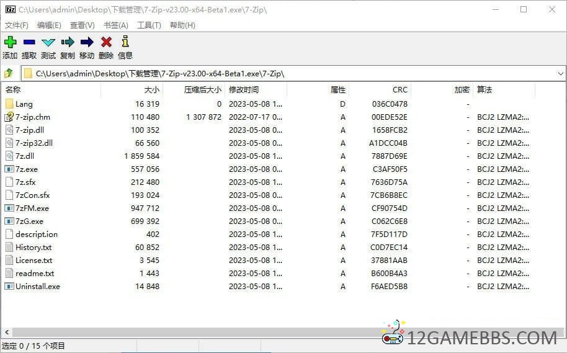The image size is (567, 353).
Task: Click CRC value F6AED5B8
Action: (389, 286)
